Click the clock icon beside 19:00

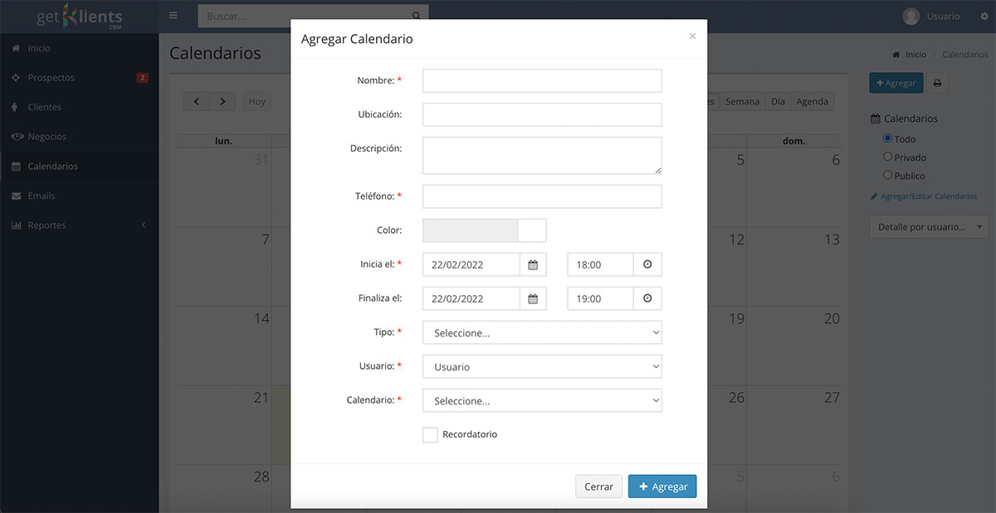point(647,298)
